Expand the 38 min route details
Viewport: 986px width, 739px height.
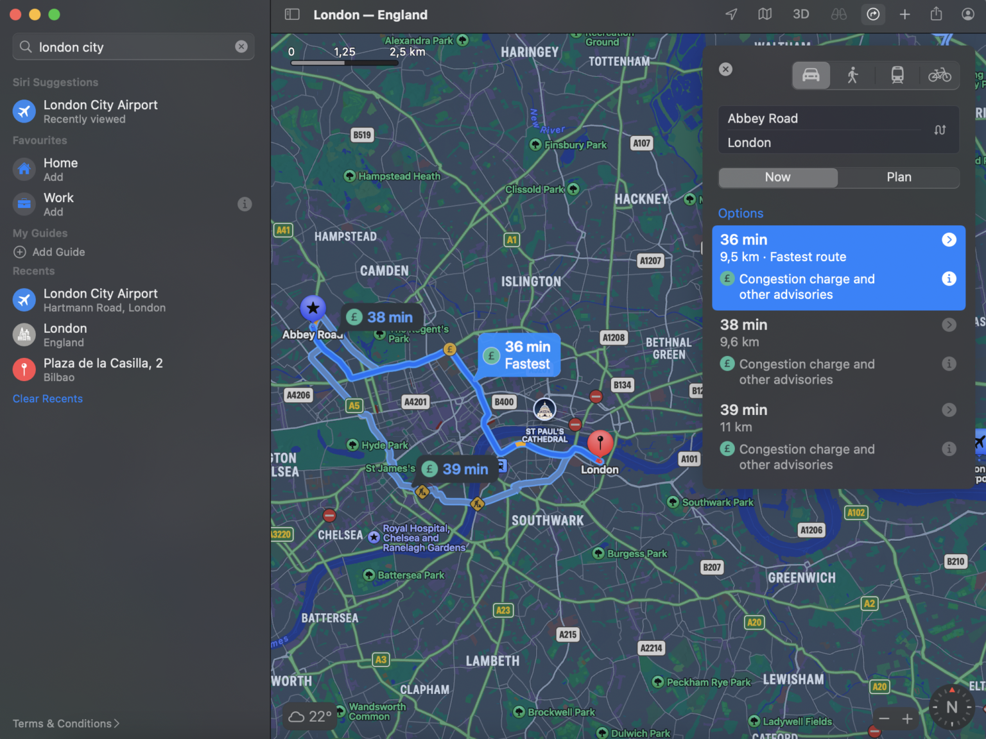[949, 325]
